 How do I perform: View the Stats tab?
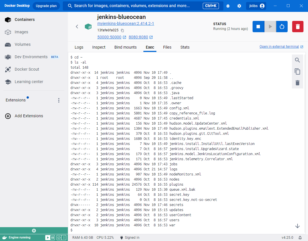pyautogui.click(x=185, y=47)
